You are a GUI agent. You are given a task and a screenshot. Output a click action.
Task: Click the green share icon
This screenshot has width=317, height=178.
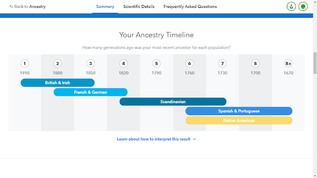291,6
